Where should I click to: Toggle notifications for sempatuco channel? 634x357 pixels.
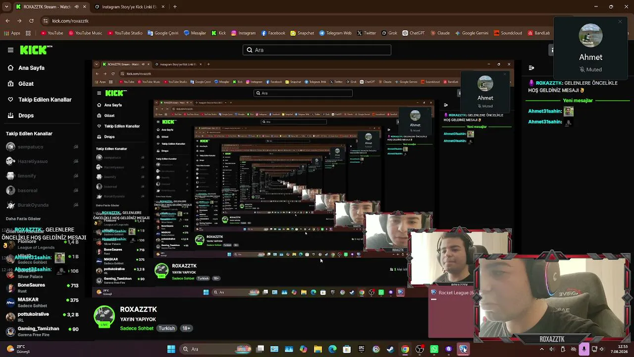76,147
